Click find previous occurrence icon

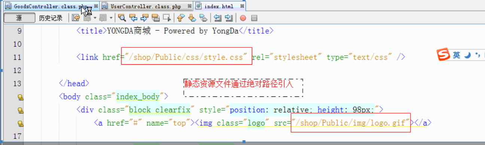click(x=133, y=18)
